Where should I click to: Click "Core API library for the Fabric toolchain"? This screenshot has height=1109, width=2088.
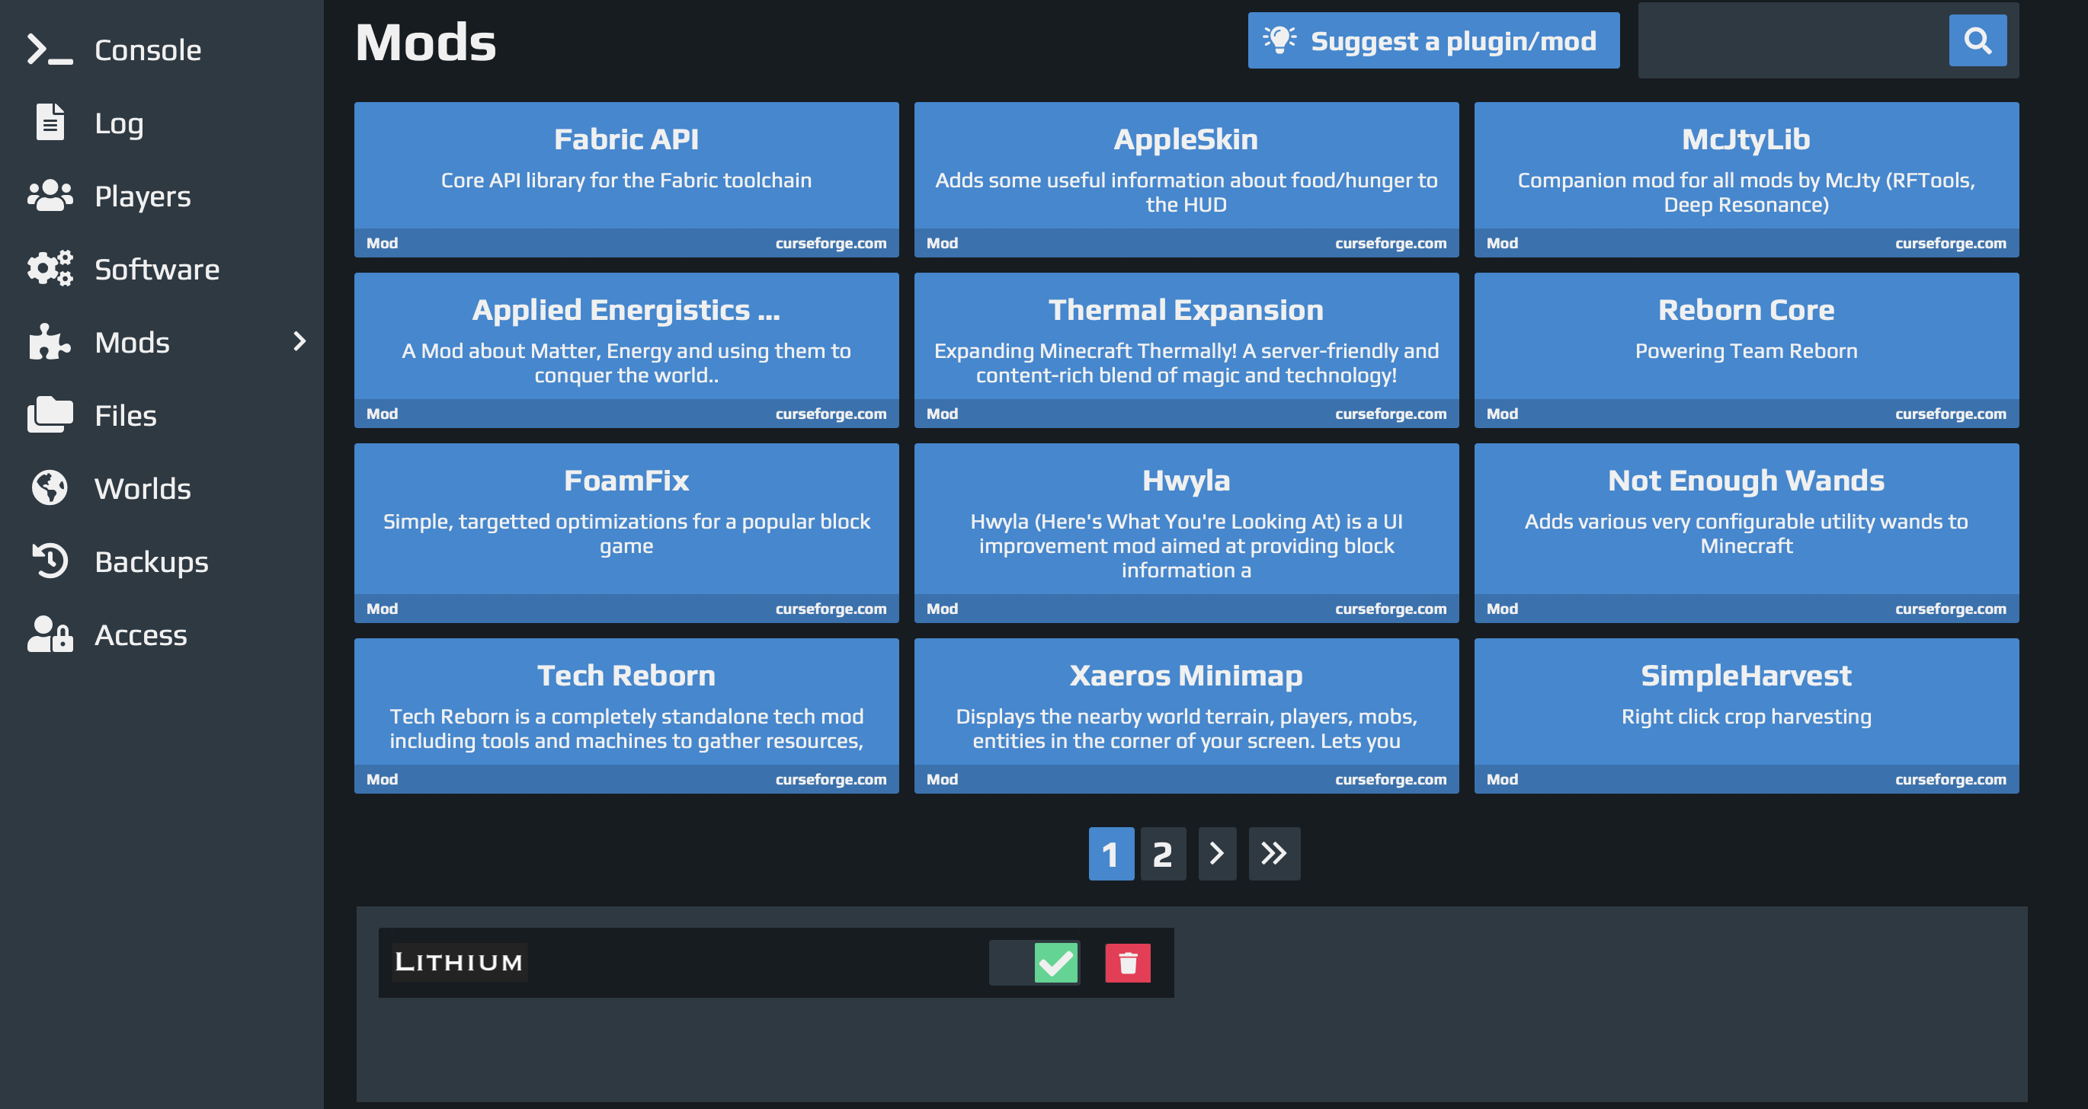626,180
